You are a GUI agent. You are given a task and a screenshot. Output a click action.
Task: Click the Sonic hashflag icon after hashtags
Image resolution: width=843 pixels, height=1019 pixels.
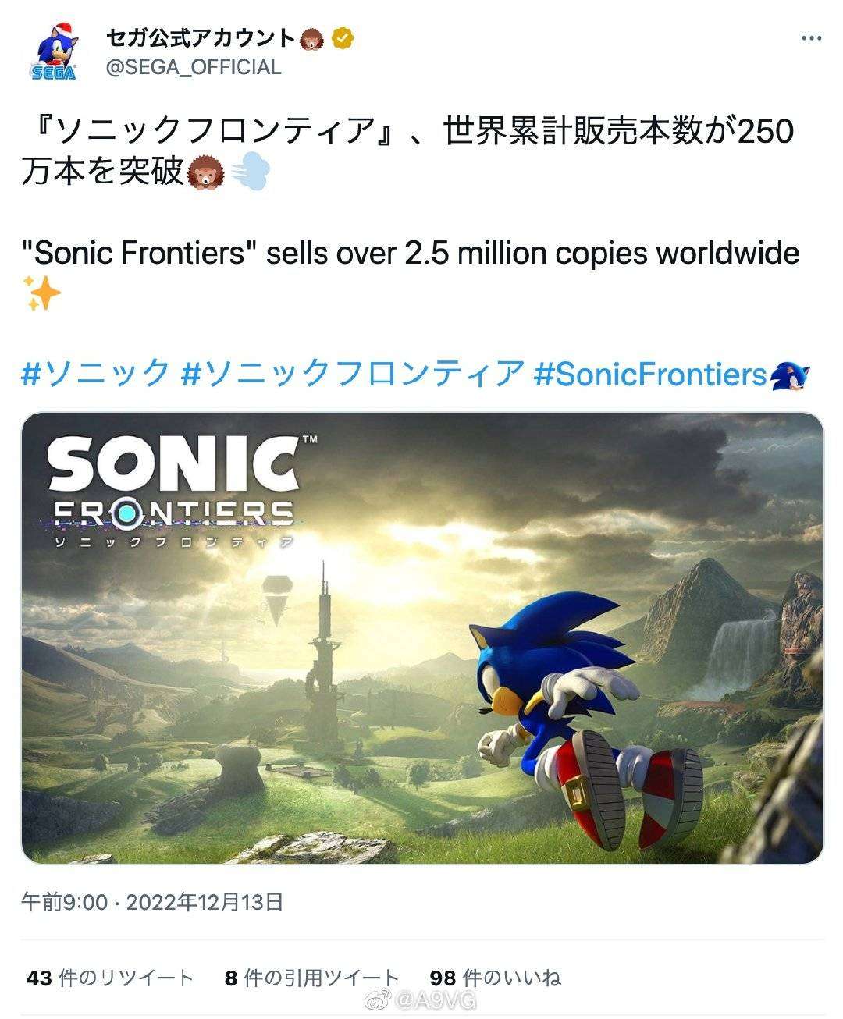(x=790, y=375)
